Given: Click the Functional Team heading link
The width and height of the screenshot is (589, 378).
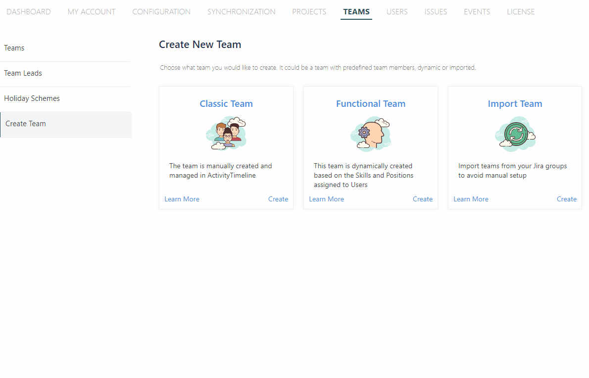Looking at the screenshot, I should pyautogui.click(x=371, y=103).
